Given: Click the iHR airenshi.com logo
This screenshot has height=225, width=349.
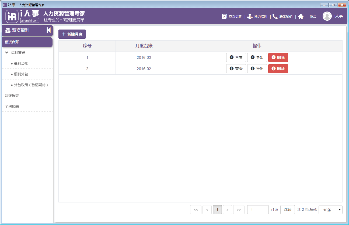Looking at the screenshot, I should tap(22, 16).
